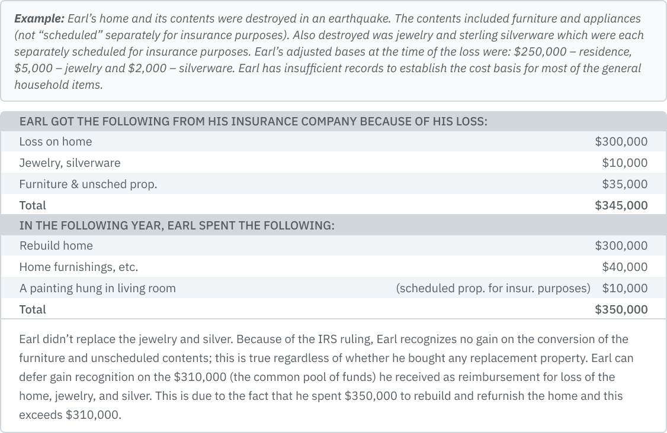Click the "Furniture & unsched prop." row label

(88, 184)
